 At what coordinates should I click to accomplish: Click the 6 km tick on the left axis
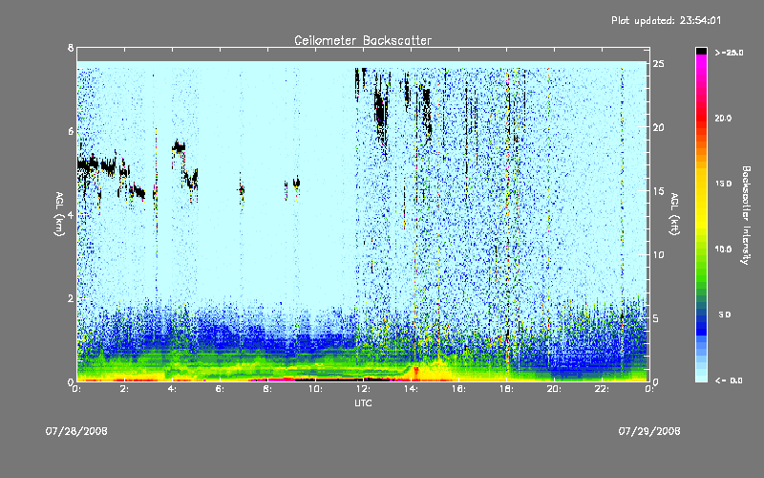[71, 131]
